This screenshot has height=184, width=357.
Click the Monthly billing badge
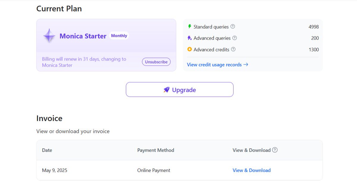click(119, 36)
